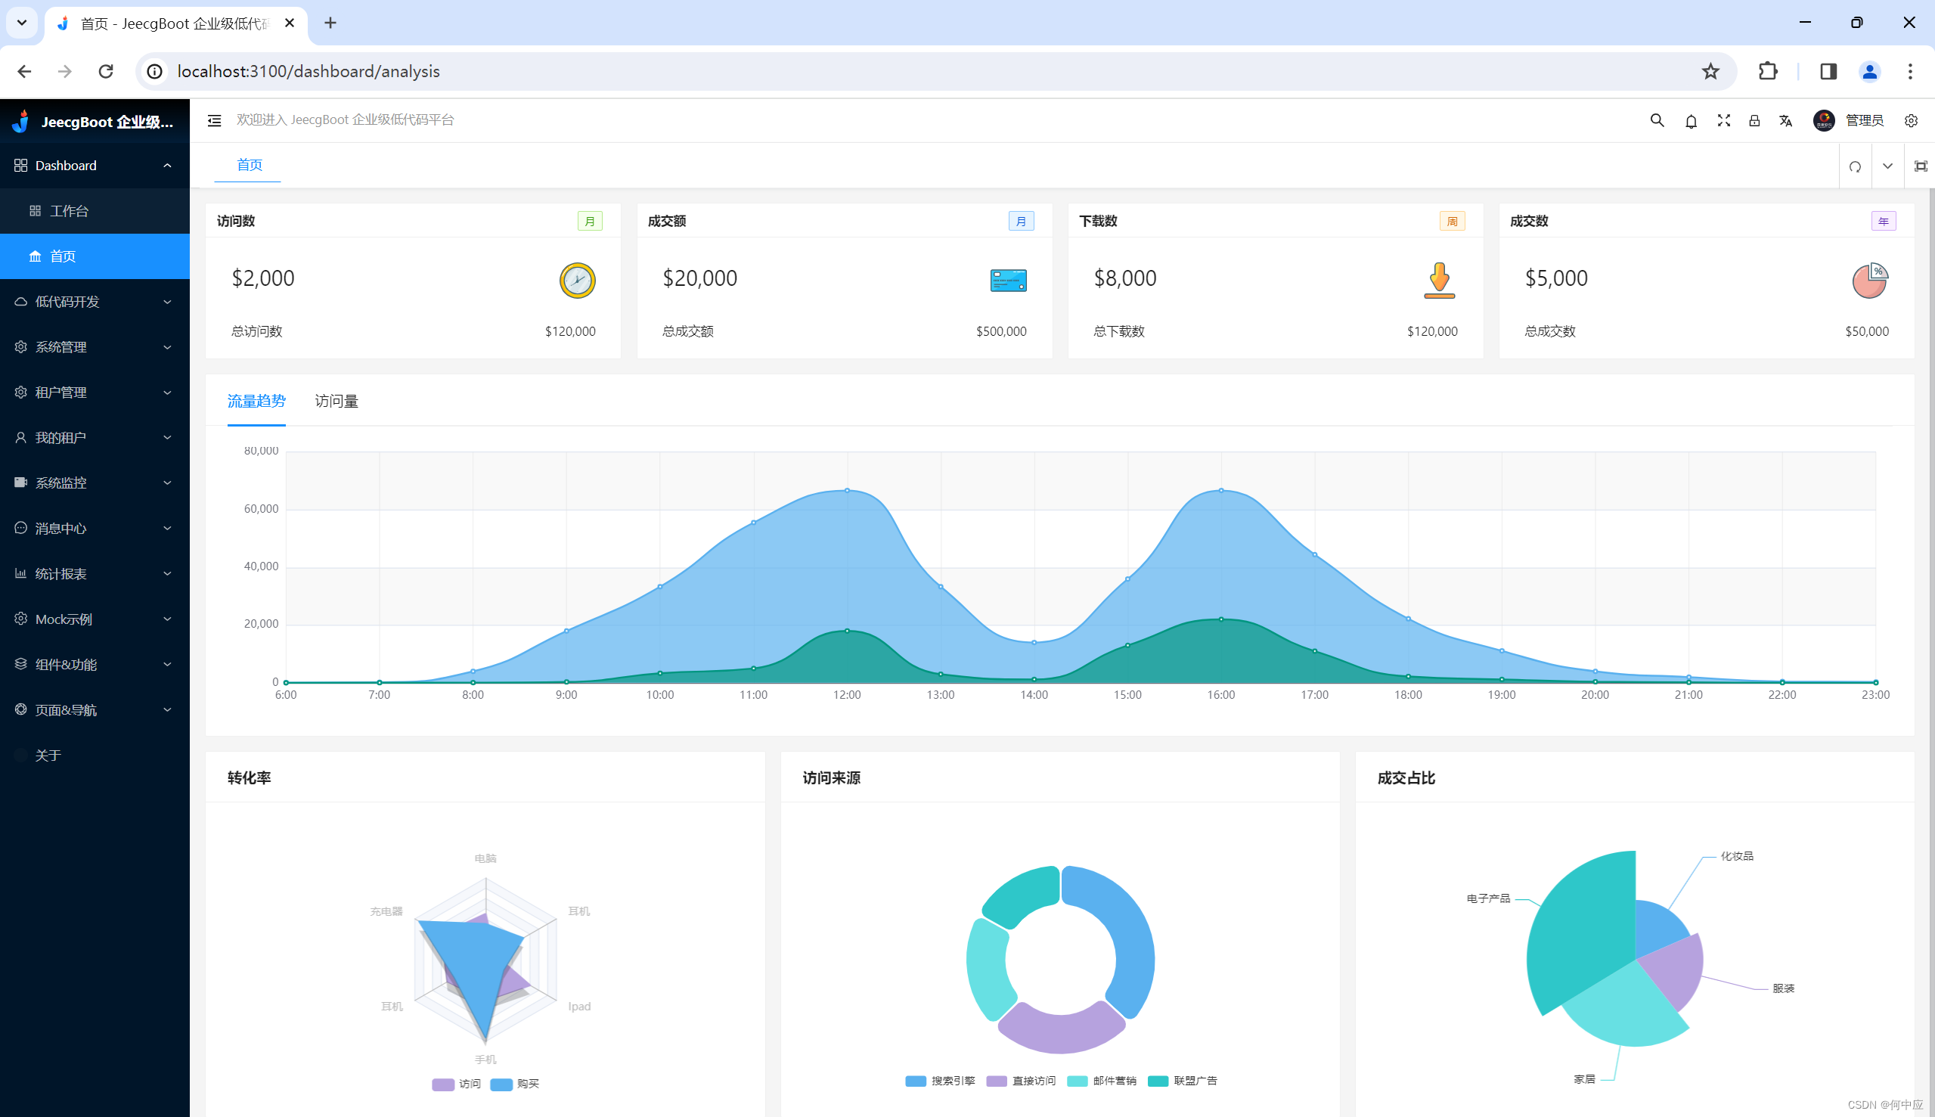Click the 12:00 peak data point

click(x=847, y=490)
